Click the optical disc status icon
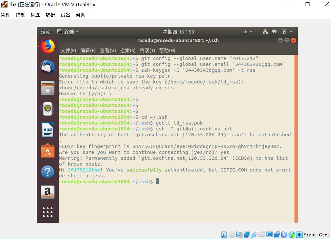 [x=232, y=234]
